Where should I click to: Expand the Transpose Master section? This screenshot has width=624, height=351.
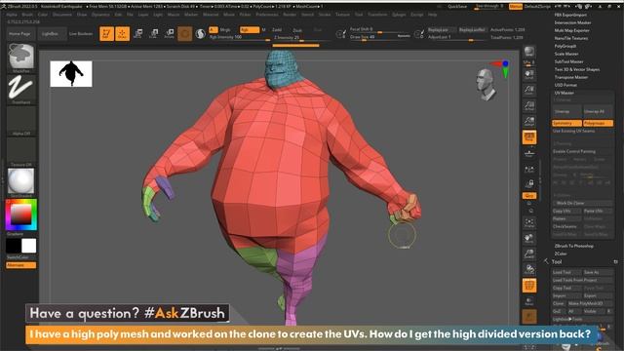pos(571,77)
